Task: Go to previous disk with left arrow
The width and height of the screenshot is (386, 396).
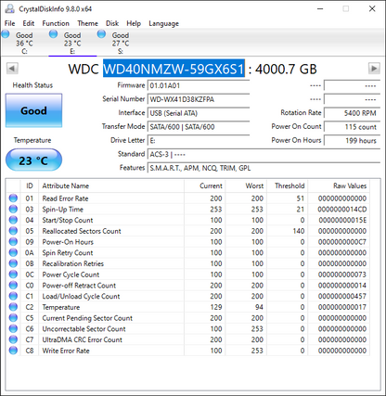Action: tap(12, 69)
